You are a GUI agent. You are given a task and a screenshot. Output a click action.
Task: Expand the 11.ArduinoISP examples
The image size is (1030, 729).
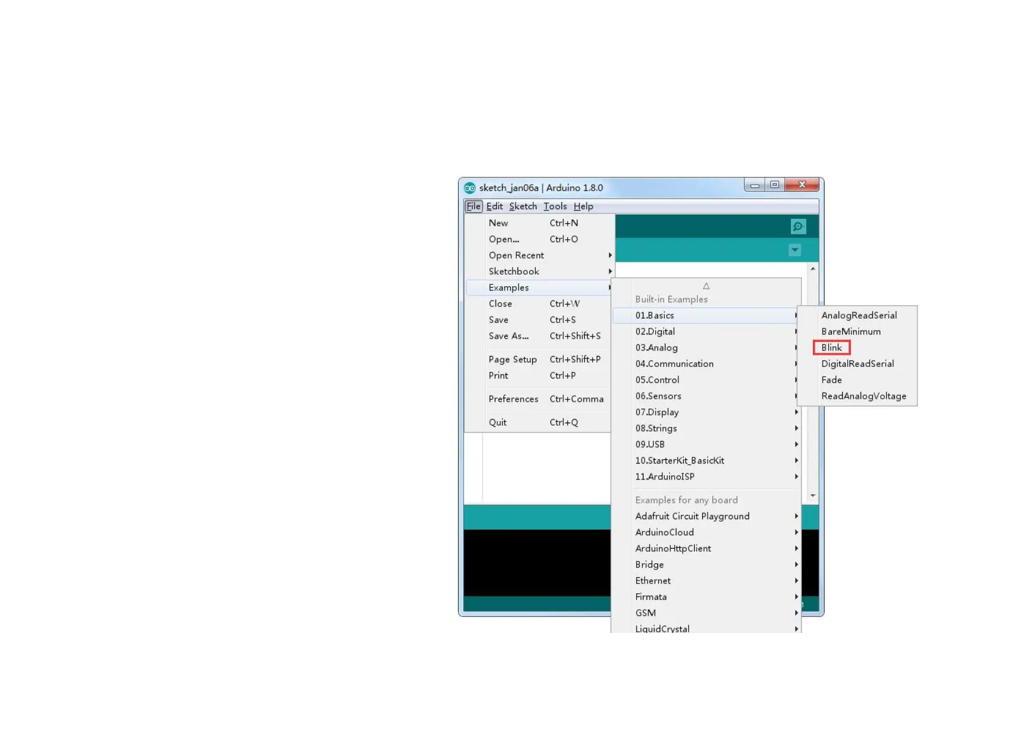[706, 476]
